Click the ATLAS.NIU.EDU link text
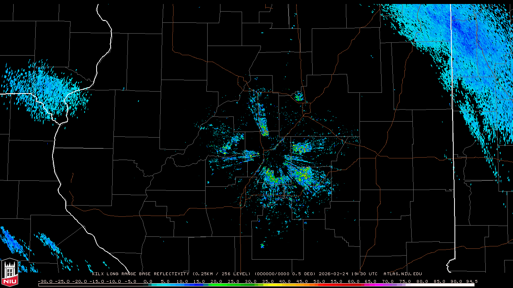 (x=402, y=274)
